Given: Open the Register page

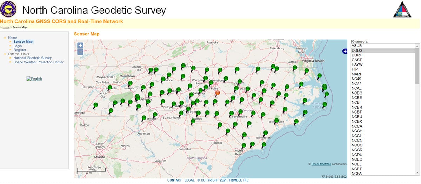Looking at the screenshot, I should click(x=20, y=50).
